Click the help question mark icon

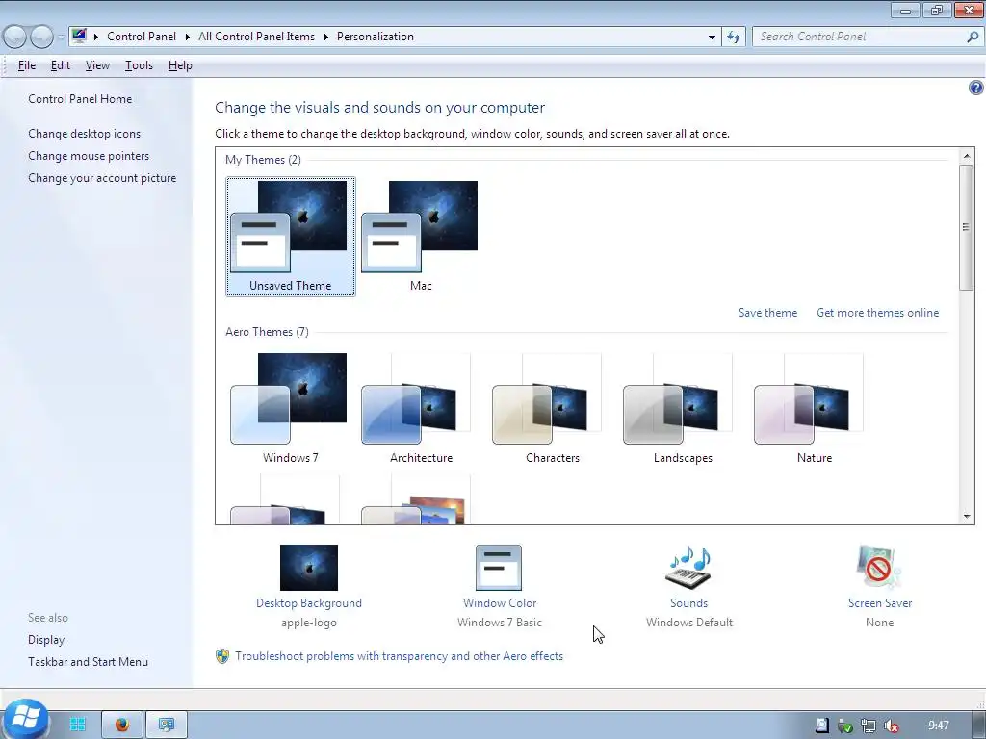(976, 88)
